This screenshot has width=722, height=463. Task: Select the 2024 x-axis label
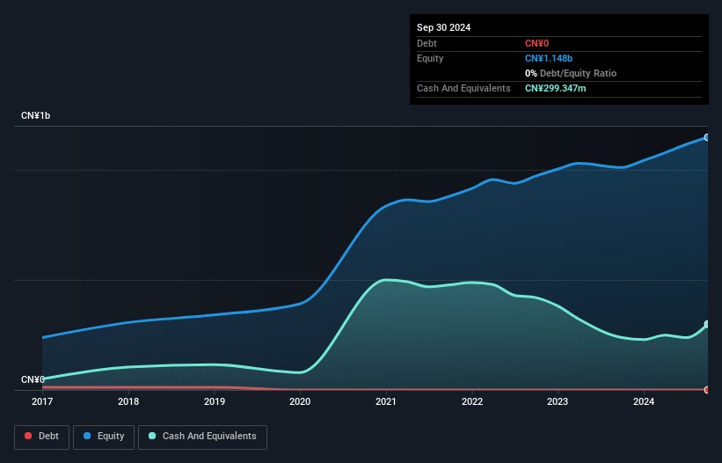click(x=644, y=401)
